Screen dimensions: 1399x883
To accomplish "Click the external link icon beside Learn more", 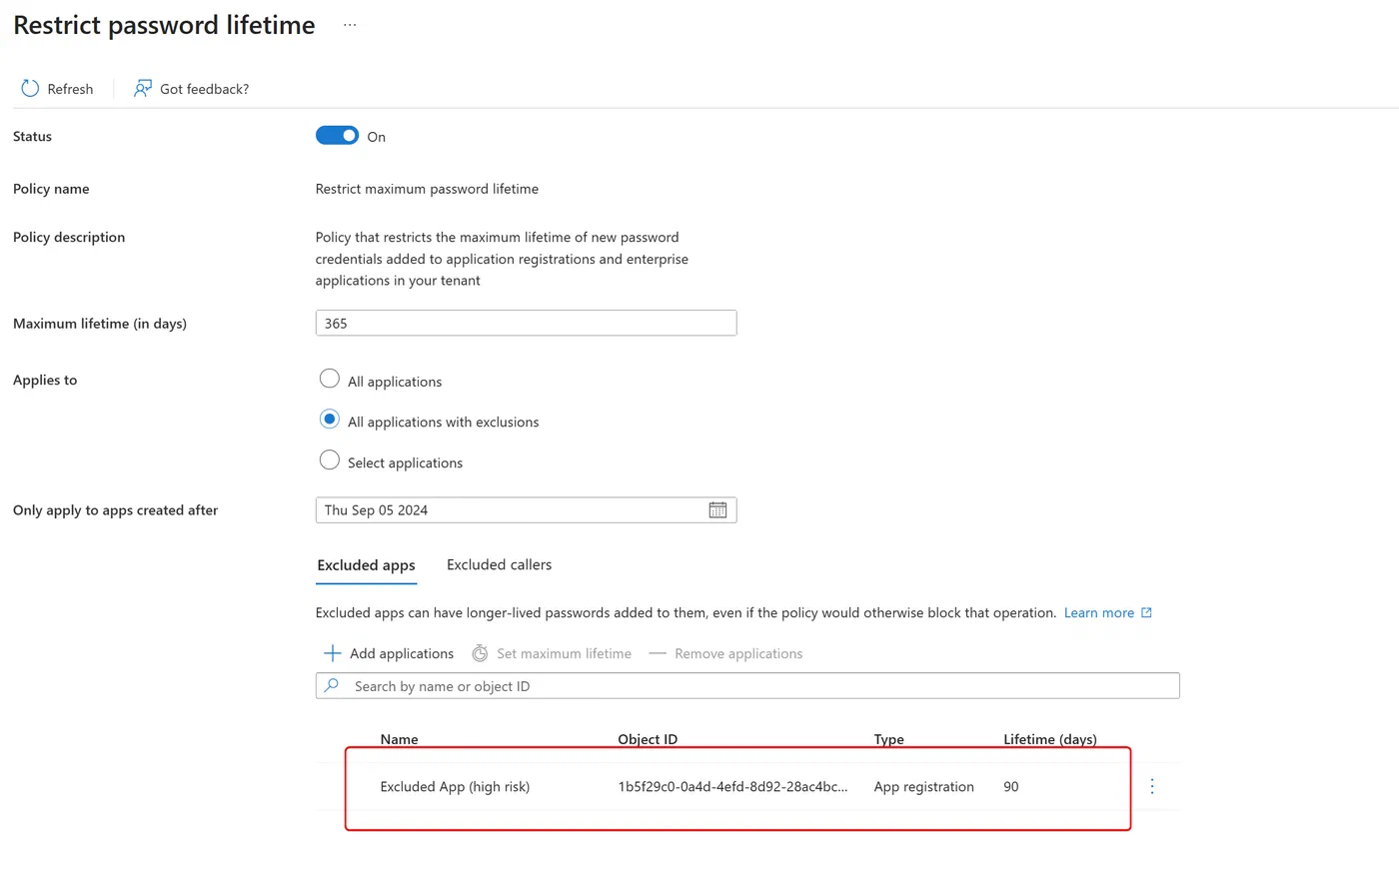I will coord(1146,613).
